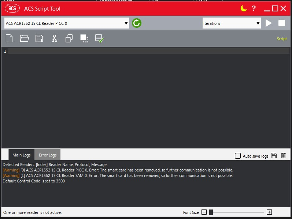Close the ACS Script Tool window

tap(283, 8)
